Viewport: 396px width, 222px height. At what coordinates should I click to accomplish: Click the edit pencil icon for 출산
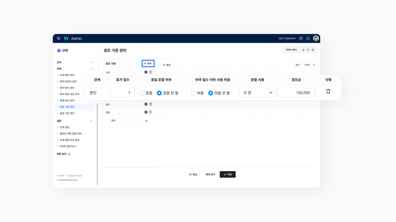click(x=146, y=104)
